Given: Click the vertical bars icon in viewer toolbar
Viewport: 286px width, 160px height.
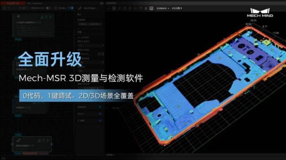Looking at the screenshot, I should point(141,8).
